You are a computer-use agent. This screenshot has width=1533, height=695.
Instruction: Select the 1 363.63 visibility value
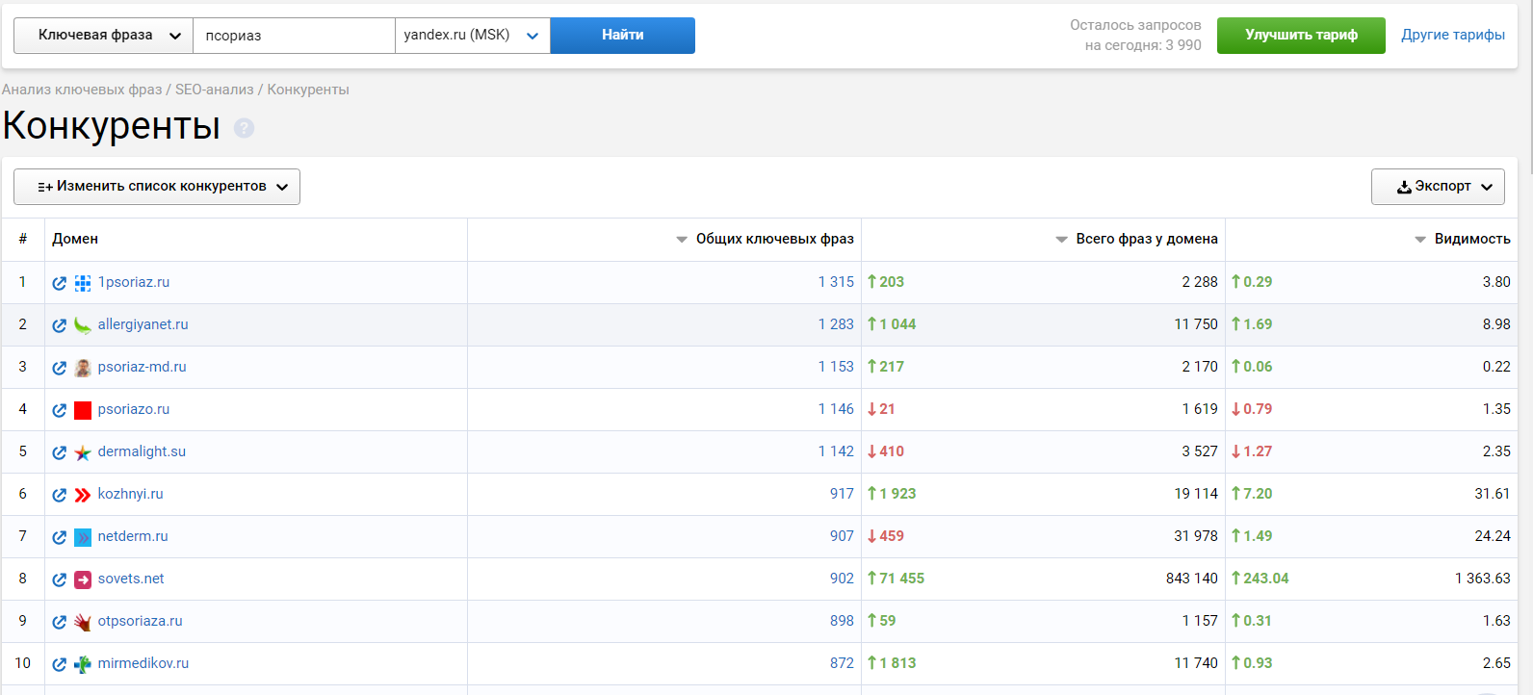pos(1483,579)
